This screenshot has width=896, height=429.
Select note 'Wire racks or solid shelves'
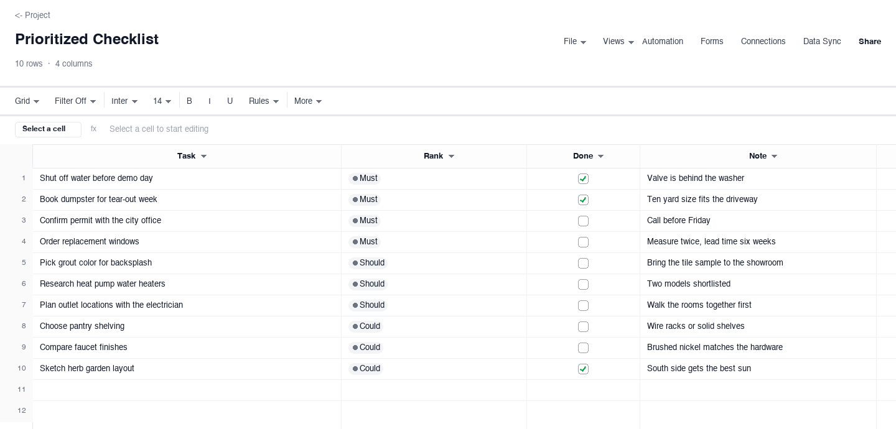(758, 326)
